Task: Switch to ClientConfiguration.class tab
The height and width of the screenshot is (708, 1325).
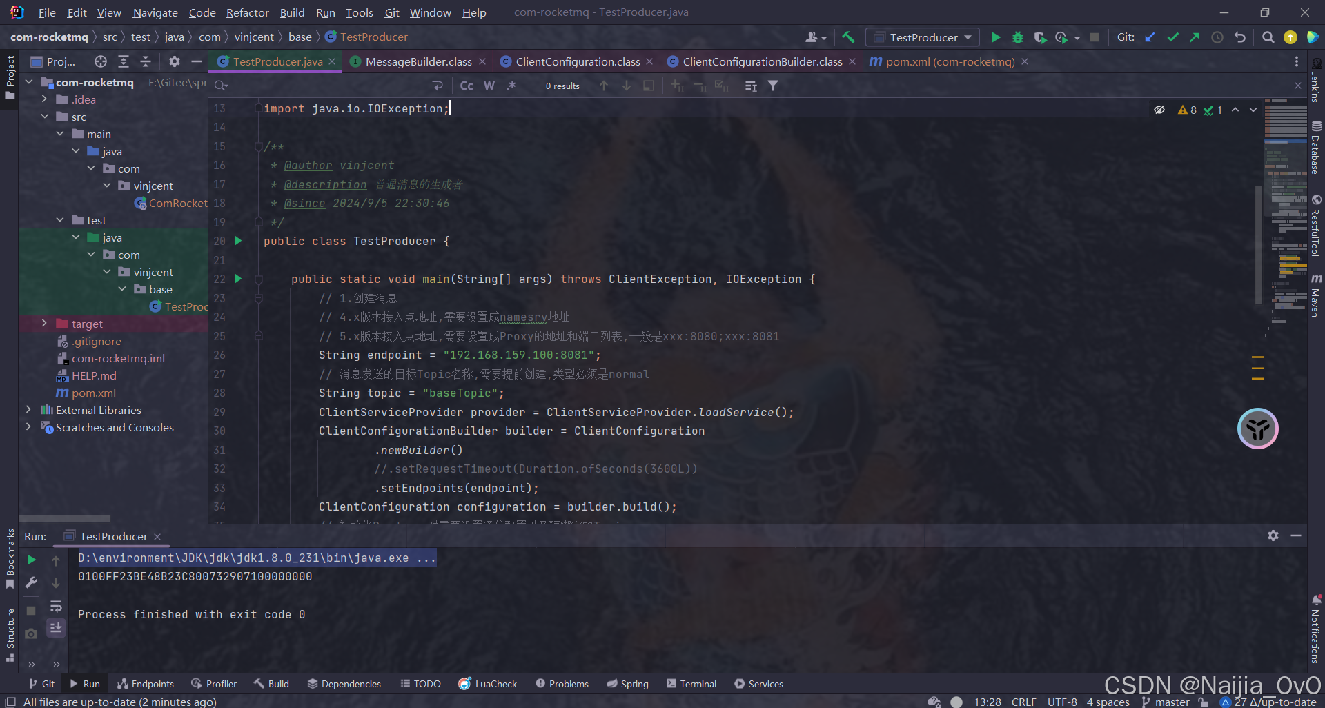Action: [578, 61]
